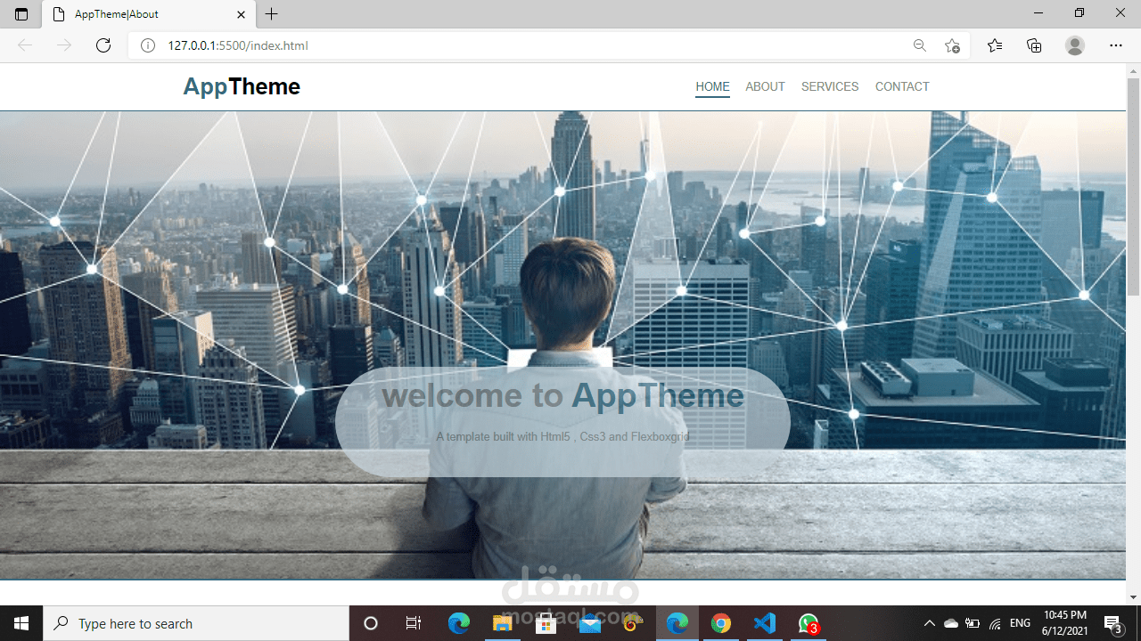
Task: Click the Windows search box
Action: click(178, 623)
